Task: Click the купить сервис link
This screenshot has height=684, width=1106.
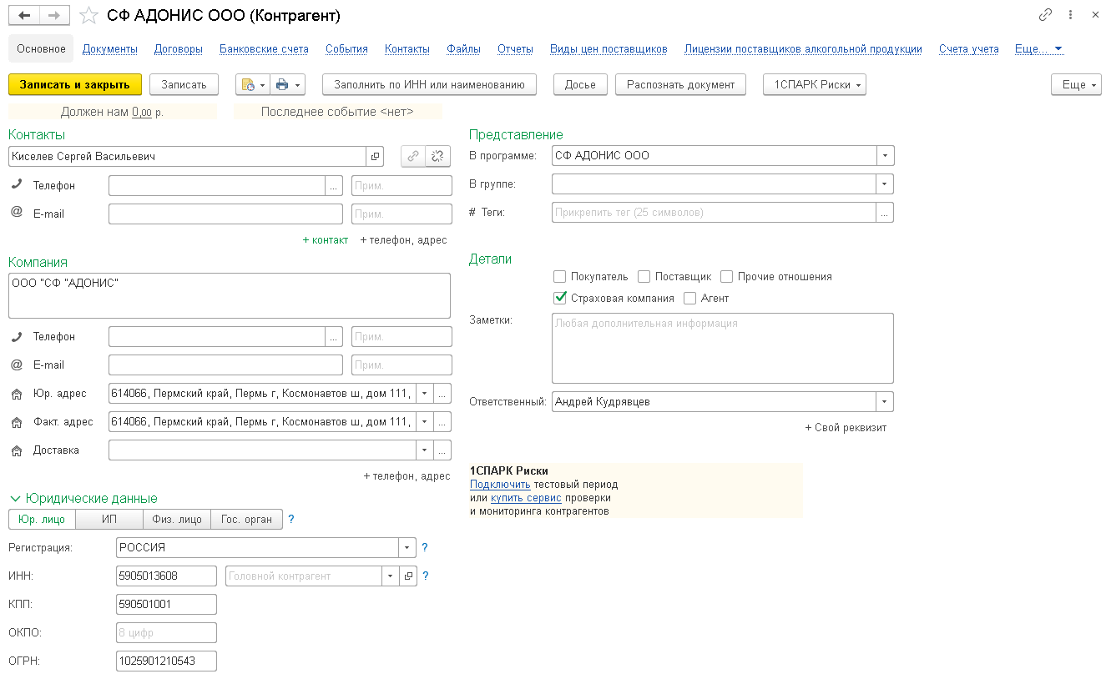Action: pyautogui.click(x=526, y=498)
